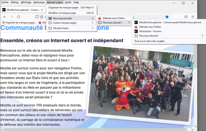This screenshot has height=131, width=206.
Task: Click the blue bookmark star icon
Action: click(x=167, y=17)
